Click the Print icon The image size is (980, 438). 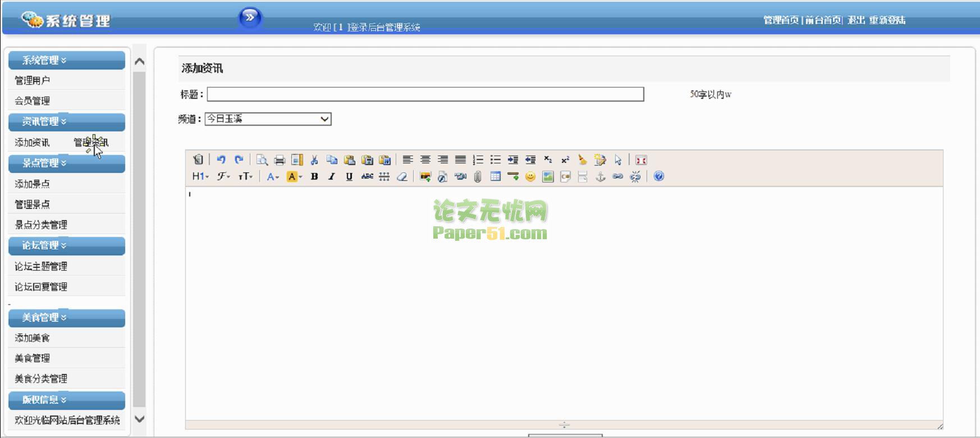(x=280, y=159)
